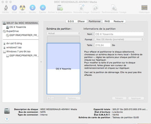Click the WDC WD3200AAJS-40VWA1 Media description value
This screenshot has height=124, width=151.
tap(59, 109)
